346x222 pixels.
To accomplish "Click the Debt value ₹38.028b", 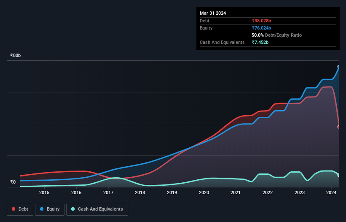I will point(261,21).
